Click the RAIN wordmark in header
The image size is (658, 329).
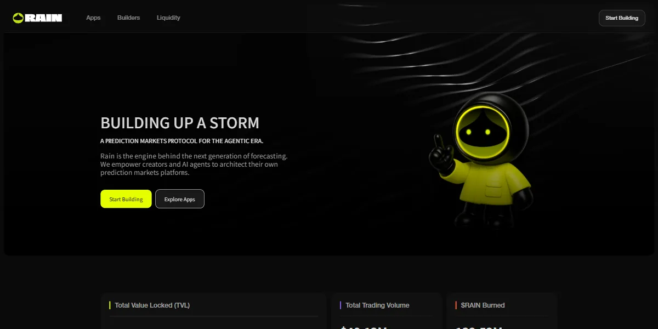tap(44, 18)
